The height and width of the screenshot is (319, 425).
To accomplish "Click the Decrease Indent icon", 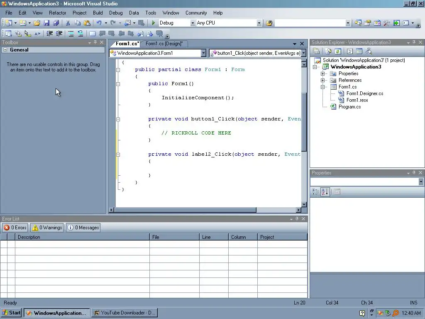I will 49,34.
